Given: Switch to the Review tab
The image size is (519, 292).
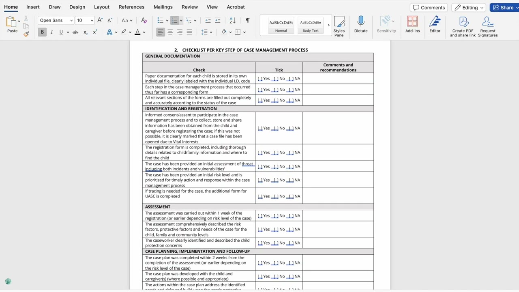Looking at the screenshot, I should 190,7.
